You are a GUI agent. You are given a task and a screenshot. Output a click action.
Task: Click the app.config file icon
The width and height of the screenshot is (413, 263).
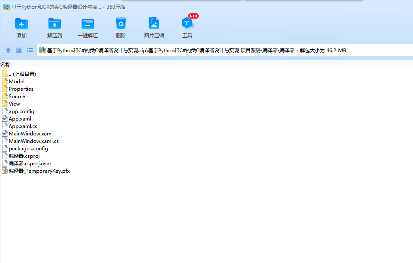pos(5,111)
